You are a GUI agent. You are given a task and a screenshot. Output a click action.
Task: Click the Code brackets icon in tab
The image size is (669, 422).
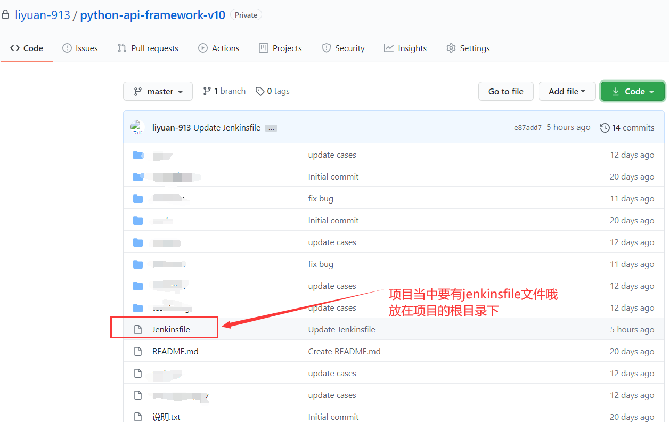tap(15, 48)
